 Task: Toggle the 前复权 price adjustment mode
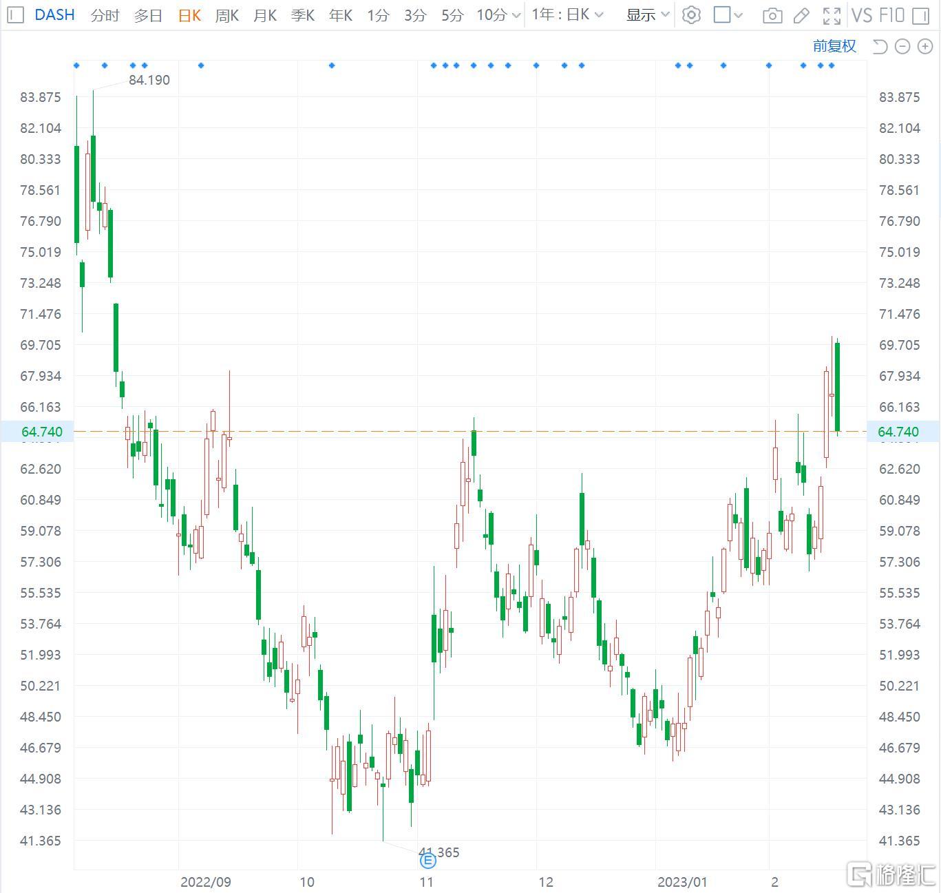click(834, 46)
